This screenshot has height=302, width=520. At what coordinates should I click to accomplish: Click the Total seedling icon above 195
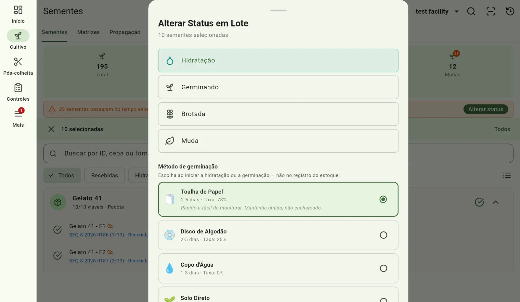click(x=102, y=56)
